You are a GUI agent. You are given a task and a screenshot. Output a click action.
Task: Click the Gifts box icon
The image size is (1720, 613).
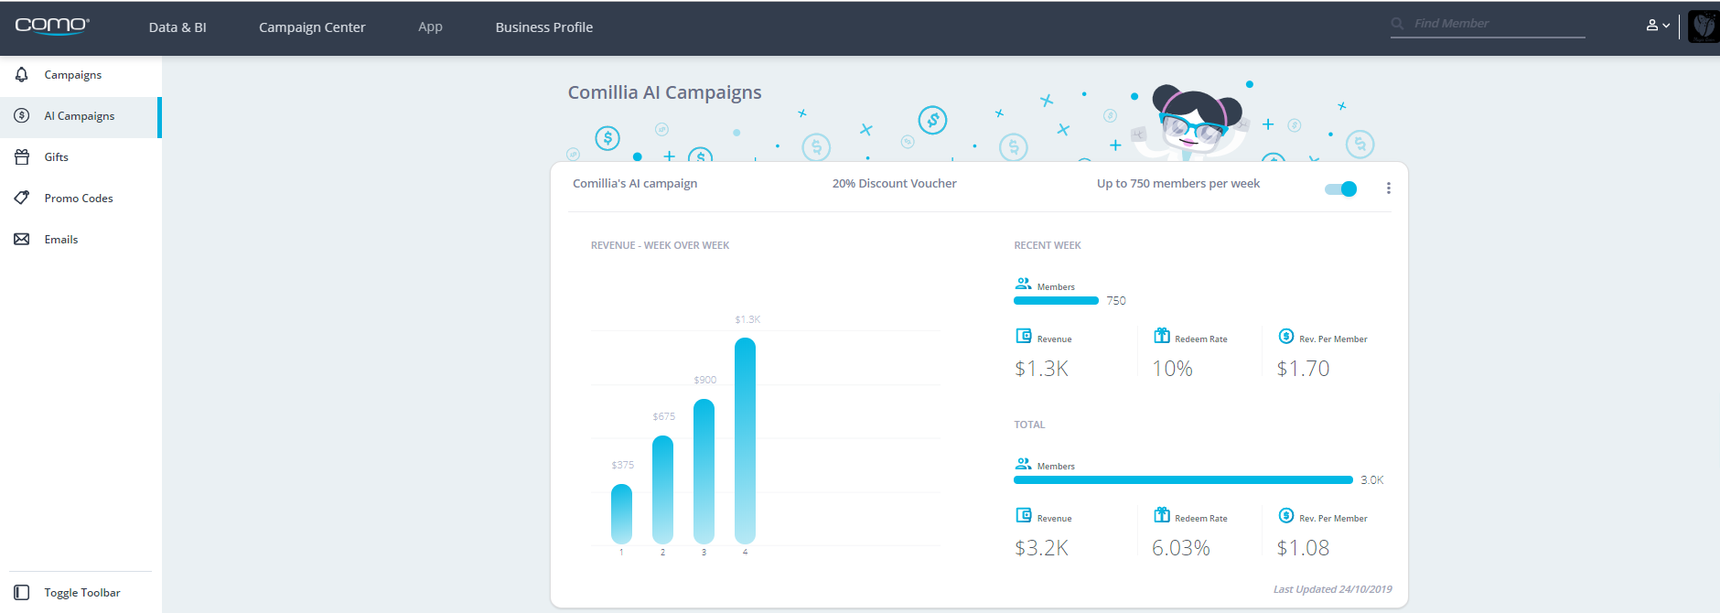22,156
